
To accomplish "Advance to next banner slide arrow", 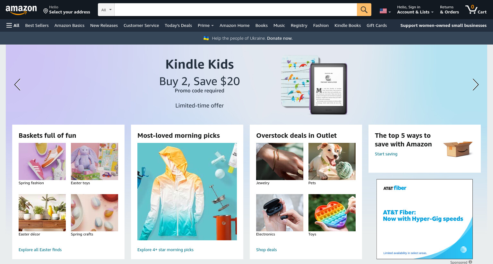I will coord(475,85).
